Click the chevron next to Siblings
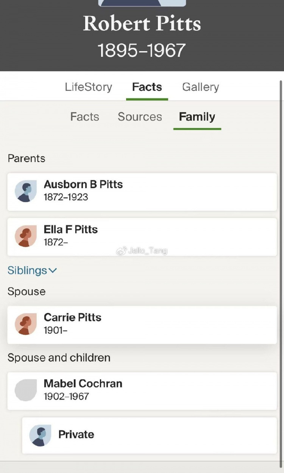The image size is (284, 473). point(53,270)
